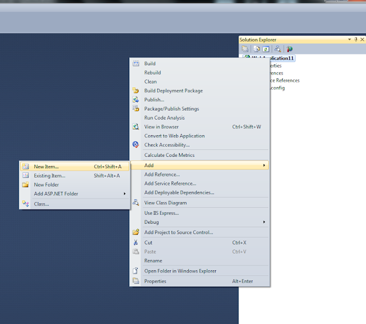The height and width of the screenshot is (324, 366).
Task: Expand Add ASP.NET Folder submenu
Action: 74,193
